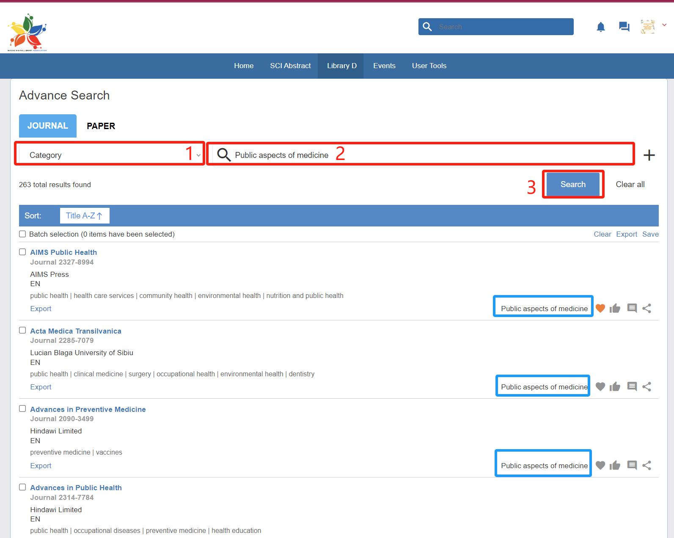Unfavorite AIMS Public Health via orange heart

600,309
